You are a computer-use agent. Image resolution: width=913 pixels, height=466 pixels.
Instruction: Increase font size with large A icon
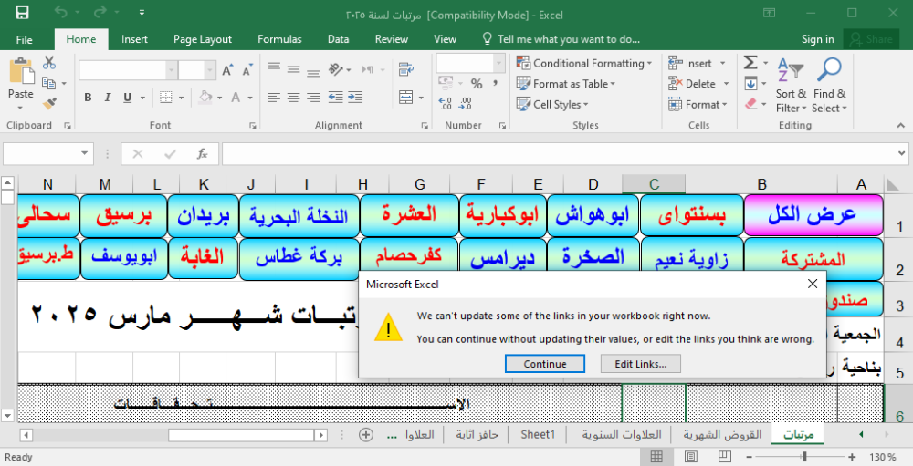pyautogui.click(x=227, y=70)
